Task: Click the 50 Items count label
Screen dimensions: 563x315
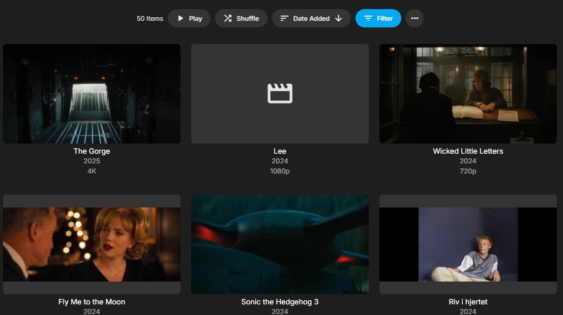Action: [x=150, y=19]
